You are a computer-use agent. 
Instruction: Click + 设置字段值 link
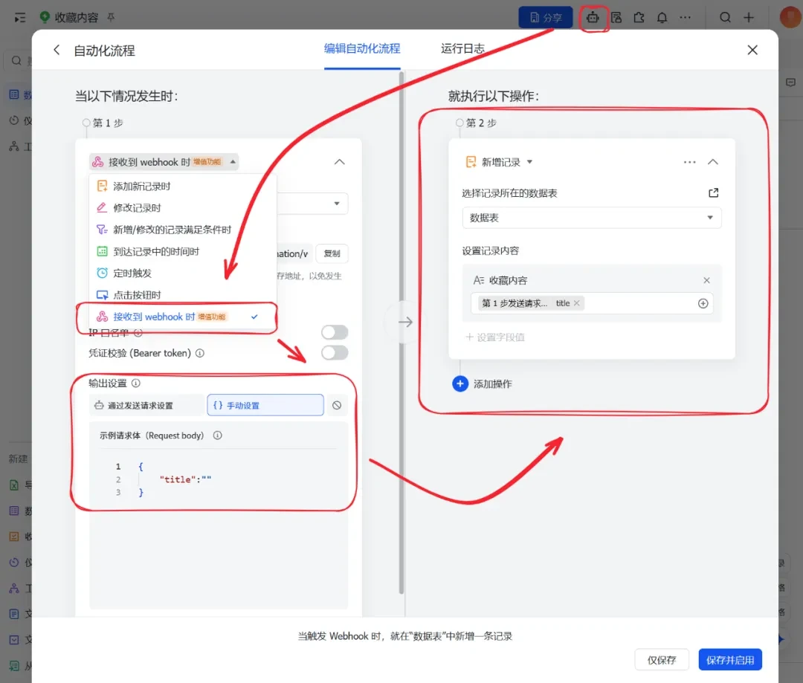tap(494, 337)
